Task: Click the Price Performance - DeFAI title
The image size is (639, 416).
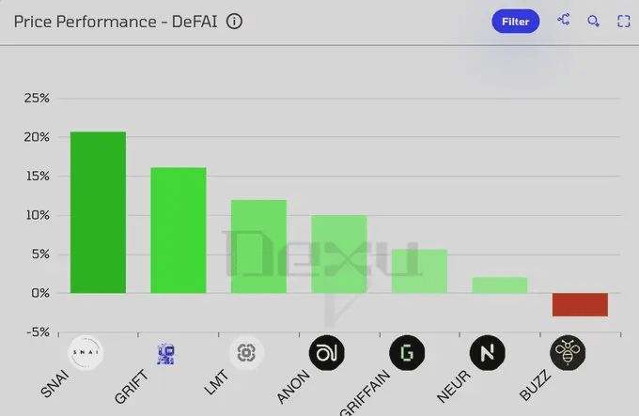Action: [x=116, y=22]
